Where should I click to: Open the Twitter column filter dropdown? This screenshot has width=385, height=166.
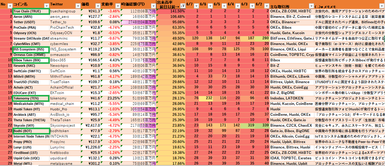(x=78, y=6)
